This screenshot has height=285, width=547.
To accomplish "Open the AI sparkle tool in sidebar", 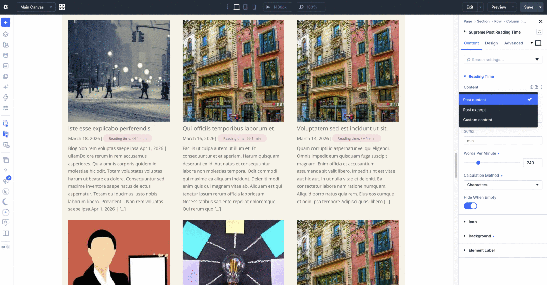I will pyautogui.click(x=6, y=87).
